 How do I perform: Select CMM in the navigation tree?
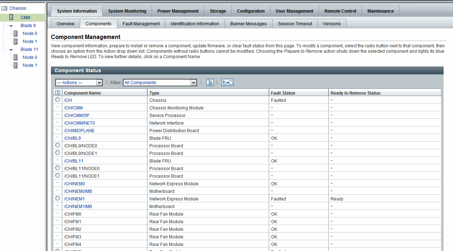[25, 18]
